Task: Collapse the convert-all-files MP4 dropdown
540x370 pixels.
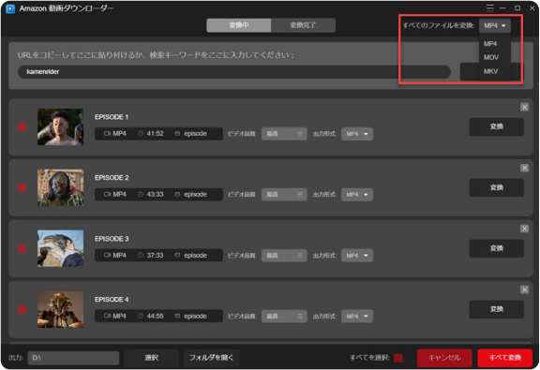Action: click(x=495, y=25)
